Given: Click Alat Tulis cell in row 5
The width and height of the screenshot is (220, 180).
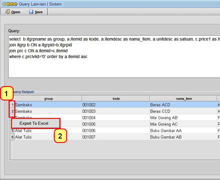Looking at the screenshot, I should (48, 131).
